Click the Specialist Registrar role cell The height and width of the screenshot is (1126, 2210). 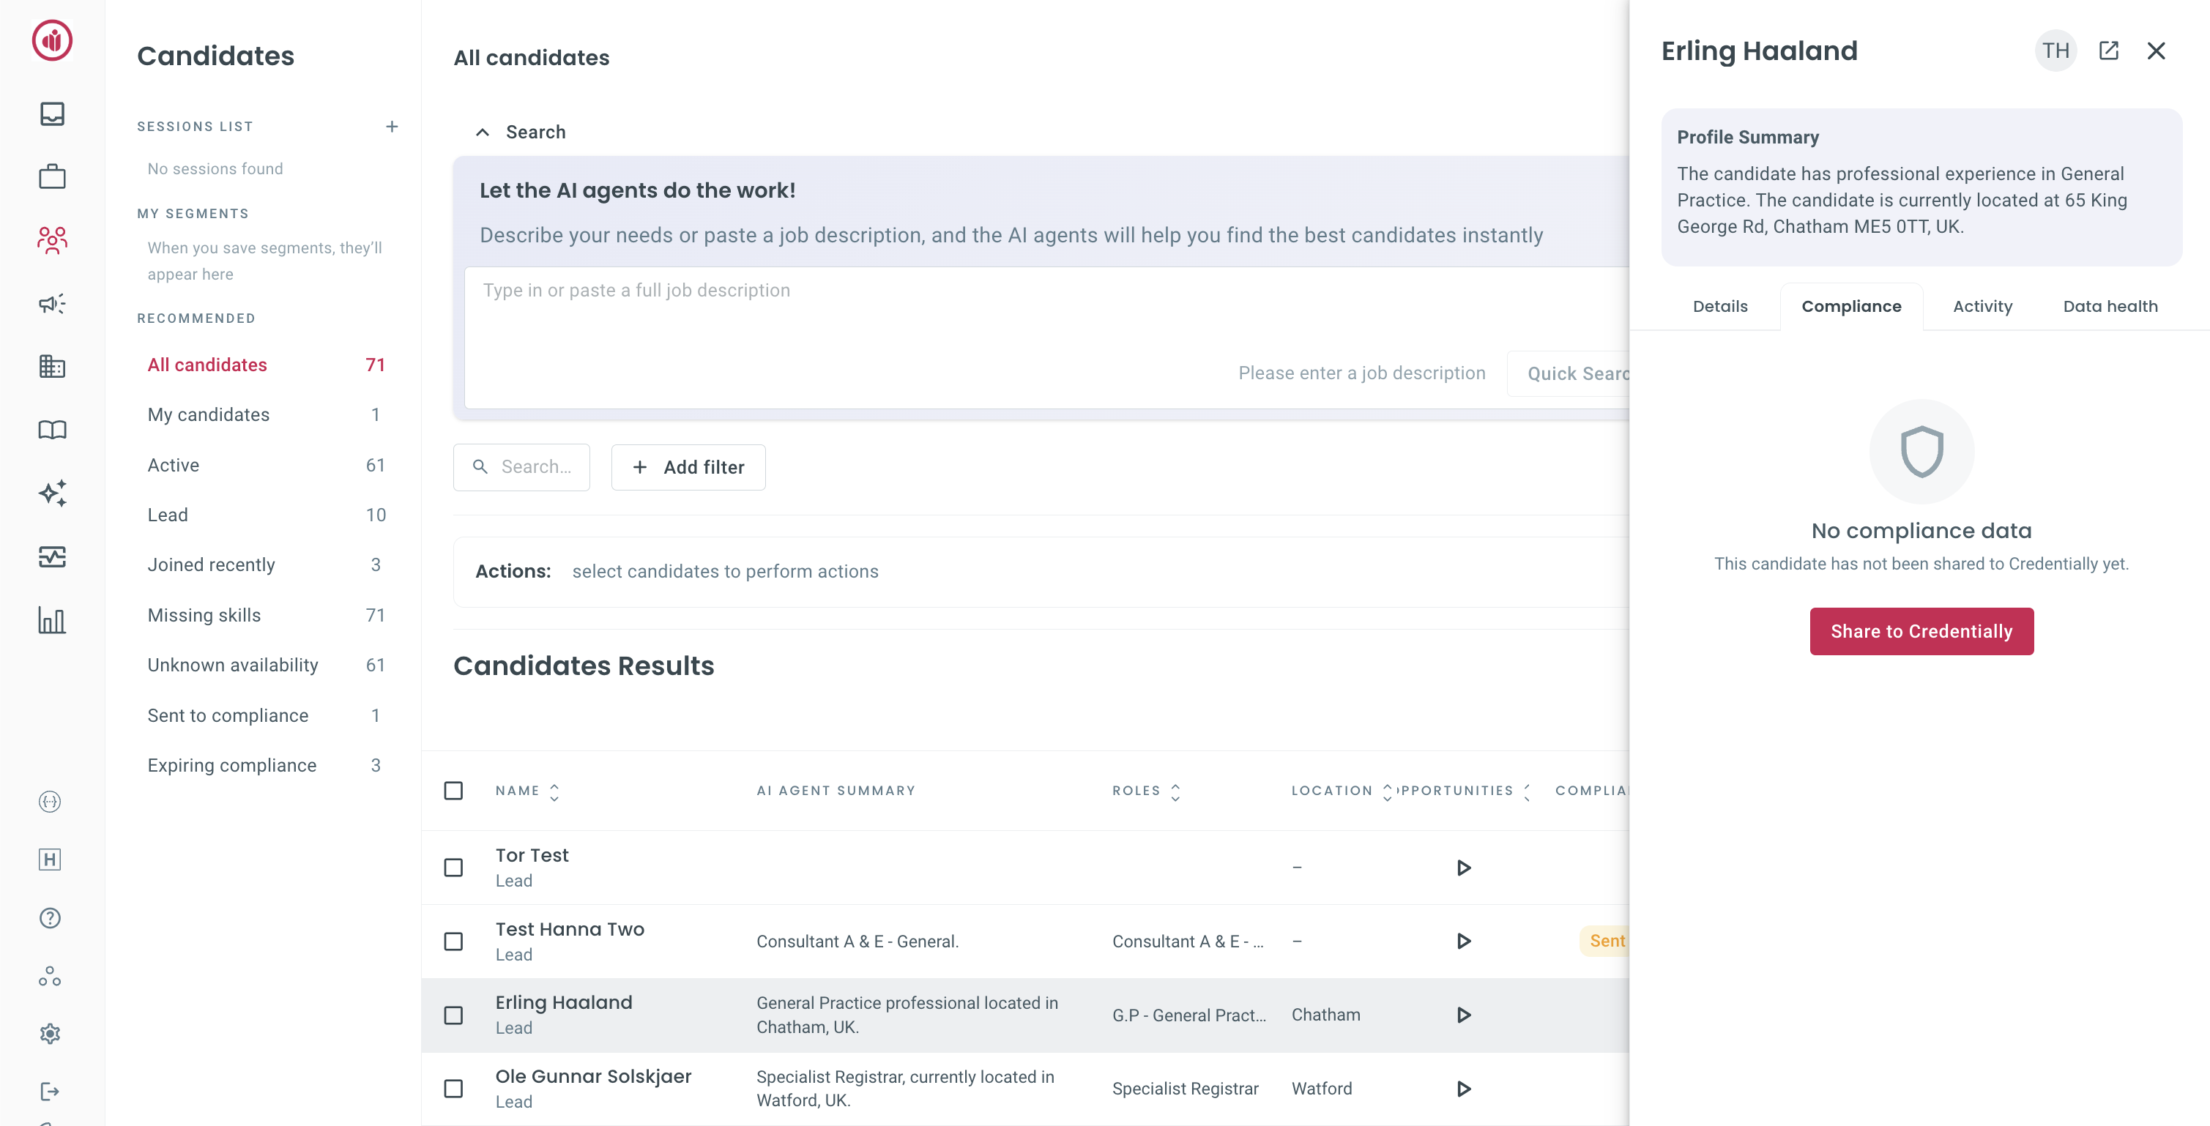point(1185,1089)
